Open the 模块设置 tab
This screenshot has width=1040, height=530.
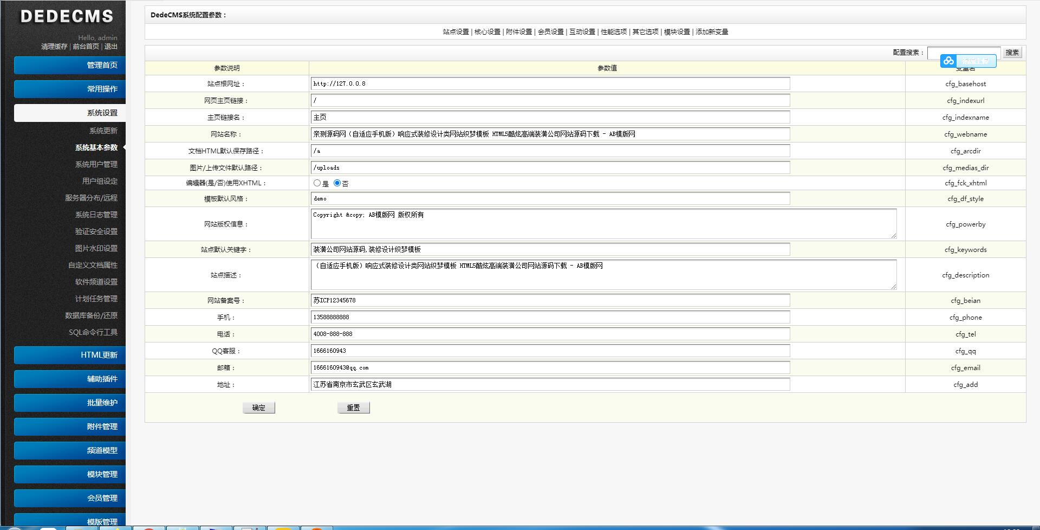pos(677,32)
